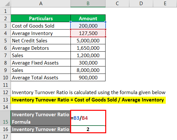Select the Net Credit Sales cell

pos(41,41)
